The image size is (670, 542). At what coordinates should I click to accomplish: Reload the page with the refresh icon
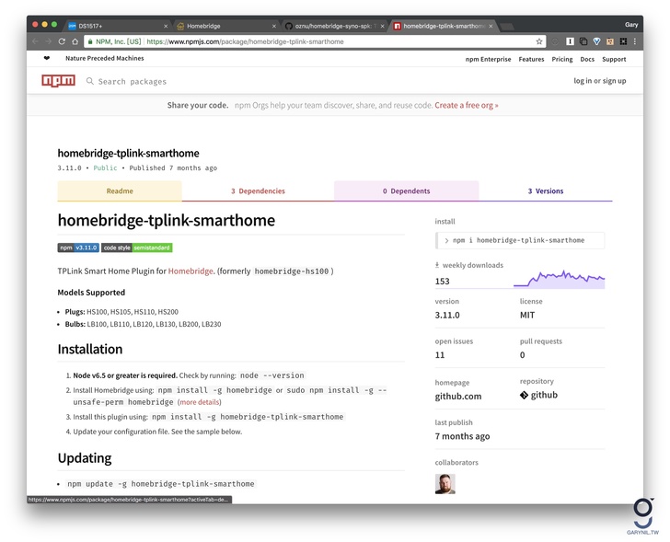(62, 41)
